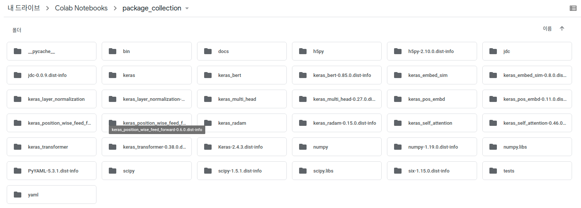581x208 pixels.
Task: Select keras_radam folder icon
Action: click(207, 123)
